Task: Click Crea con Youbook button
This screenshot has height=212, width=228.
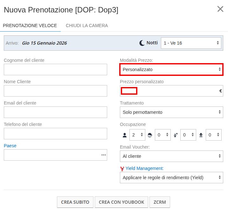Action: click(121, 202)
